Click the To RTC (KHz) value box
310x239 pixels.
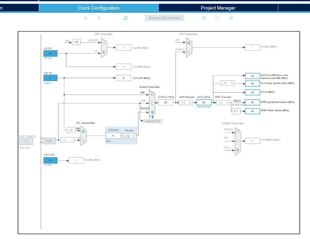tap(124, 48)
